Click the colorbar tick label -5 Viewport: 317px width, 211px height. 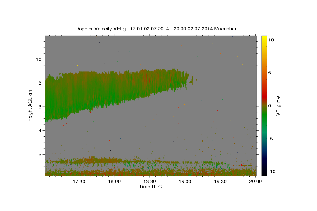click(270, 139)
